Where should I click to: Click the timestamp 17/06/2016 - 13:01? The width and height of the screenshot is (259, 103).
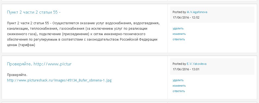[186, 69]
